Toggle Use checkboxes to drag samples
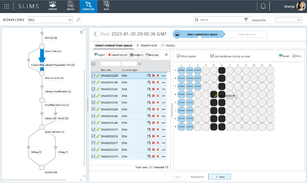The image size is (307, 187). tap(212, 56)
